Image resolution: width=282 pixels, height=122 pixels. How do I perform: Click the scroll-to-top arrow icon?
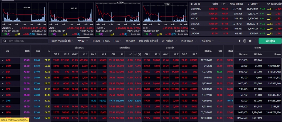(239, 41)
